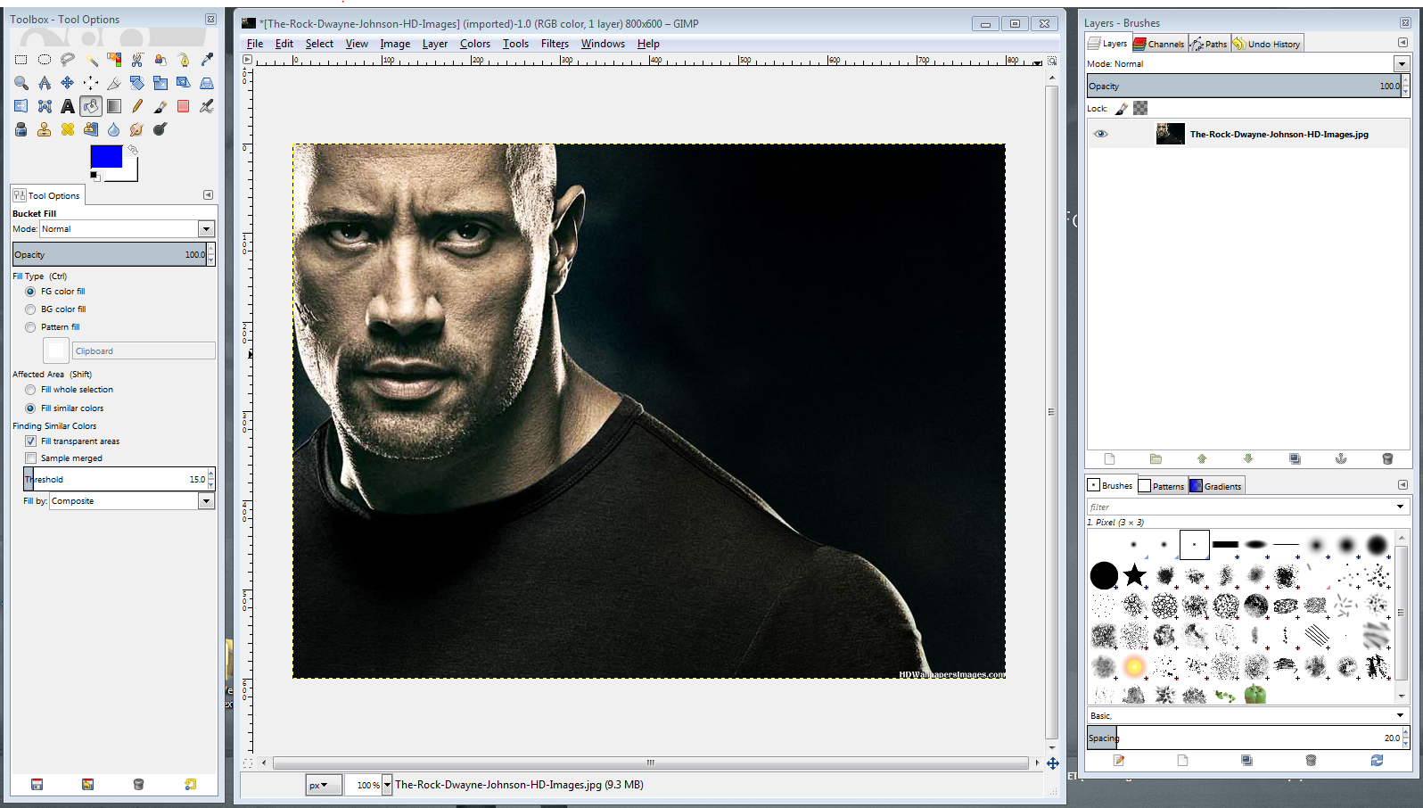
Task: Open the Filters menu
Action: (555, 44)
